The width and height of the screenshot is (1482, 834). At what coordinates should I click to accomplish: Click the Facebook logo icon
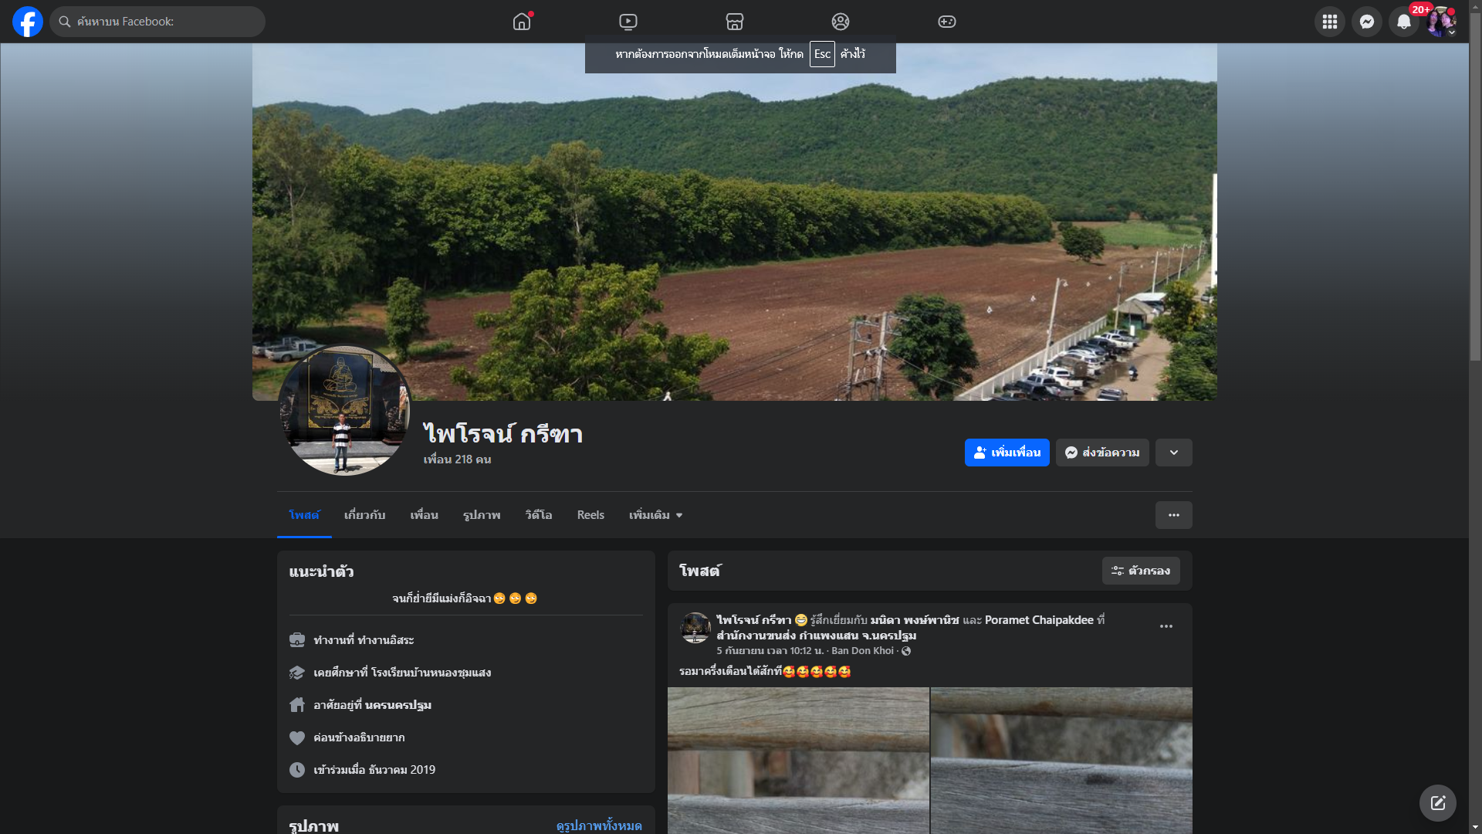[x=28, y=22]
